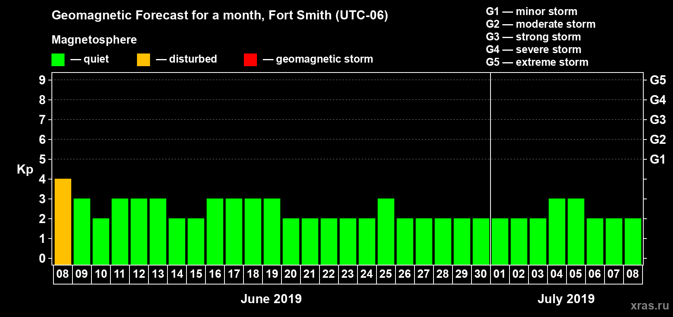Click the red geomagnetic storm legend swatch
673x317 pixels.
(250, 60)
